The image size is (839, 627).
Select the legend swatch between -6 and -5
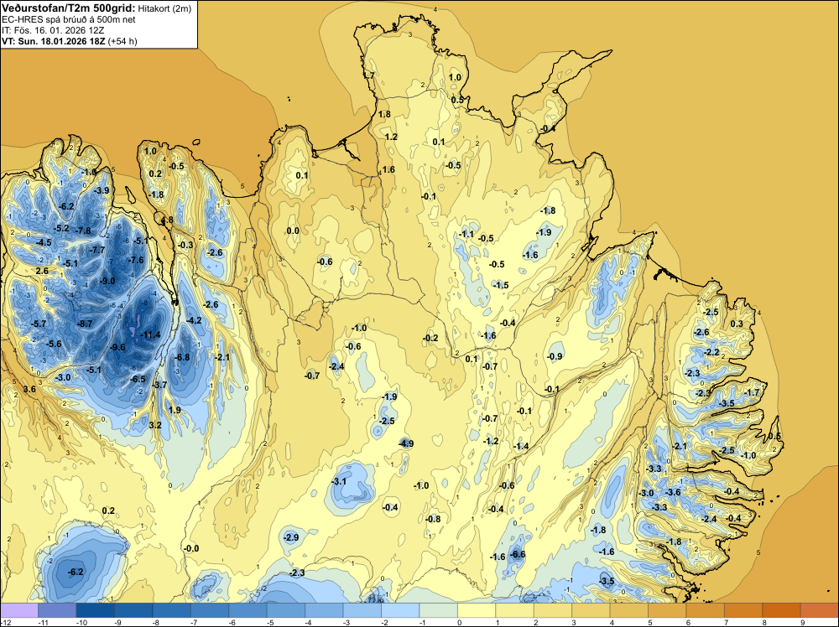coord(248,610)
